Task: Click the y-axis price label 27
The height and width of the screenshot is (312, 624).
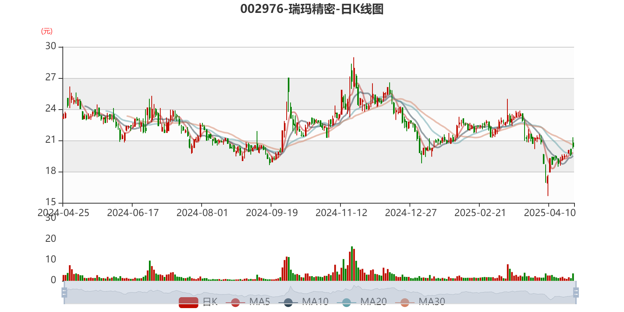Action: 51,78
